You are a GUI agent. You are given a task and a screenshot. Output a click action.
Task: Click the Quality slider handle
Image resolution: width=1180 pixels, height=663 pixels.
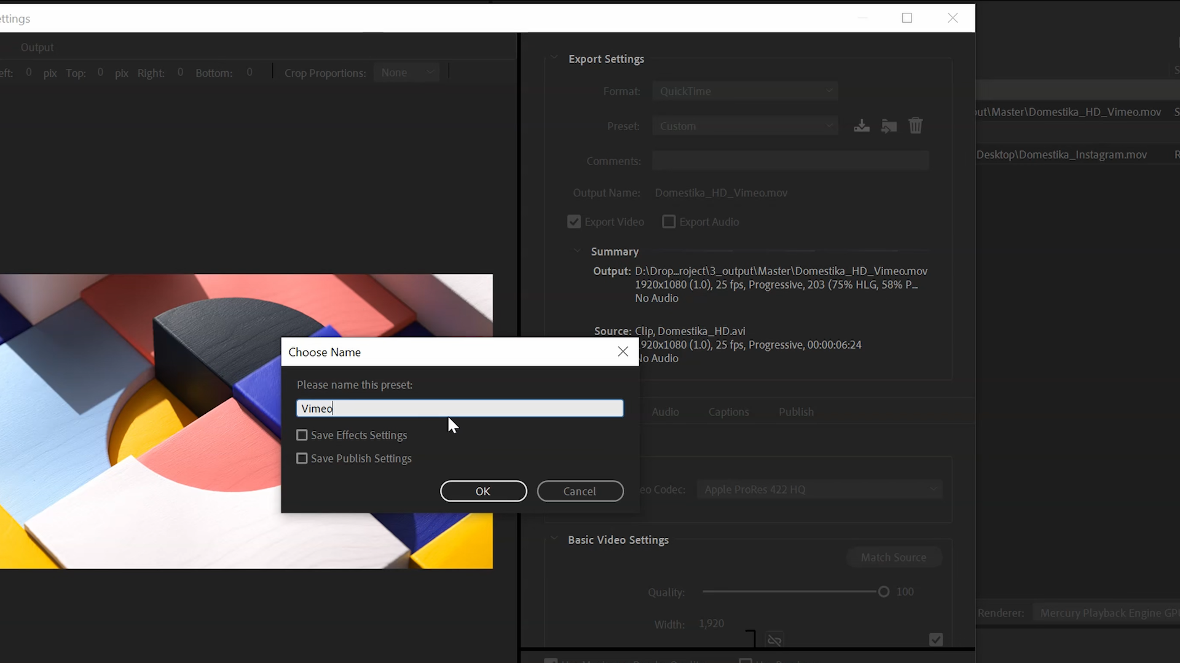click(883, 592)
